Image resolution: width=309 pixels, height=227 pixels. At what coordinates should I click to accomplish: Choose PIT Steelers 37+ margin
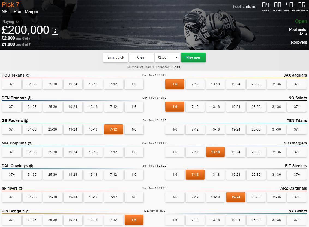(297, 175)
